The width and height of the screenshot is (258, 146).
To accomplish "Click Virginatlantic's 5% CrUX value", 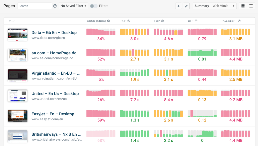I will 101,79.
